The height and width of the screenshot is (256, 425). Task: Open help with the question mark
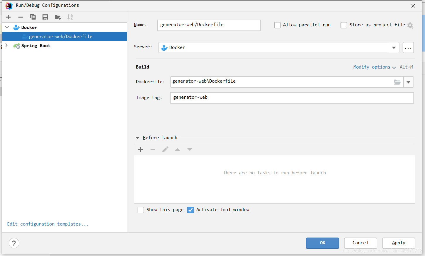(14, 243)
